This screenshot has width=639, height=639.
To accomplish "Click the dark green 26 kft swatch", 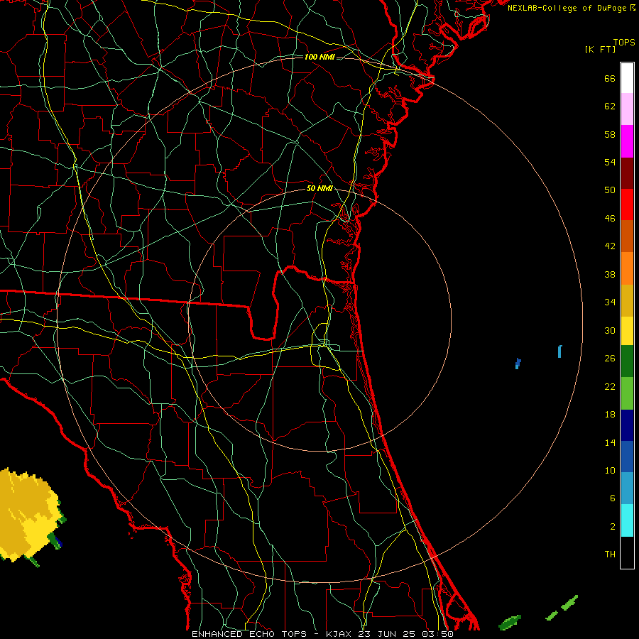I will [x=627, y=361].
